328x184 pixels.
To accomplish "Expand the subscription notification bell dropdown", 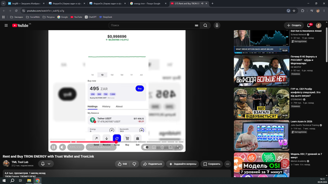I will click(x=46, y=164).
